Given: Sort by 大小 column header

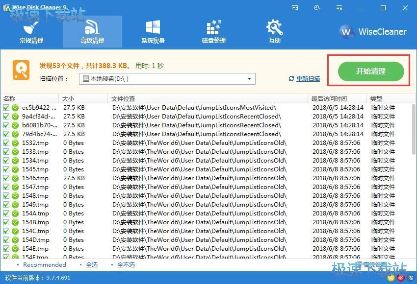Looking at the screenshot, I should (83, 99).
